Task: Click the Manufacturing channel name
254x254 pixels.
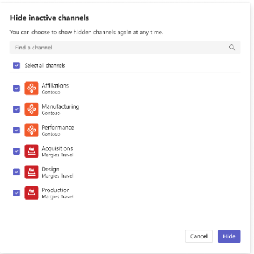Action: (61, 106)
